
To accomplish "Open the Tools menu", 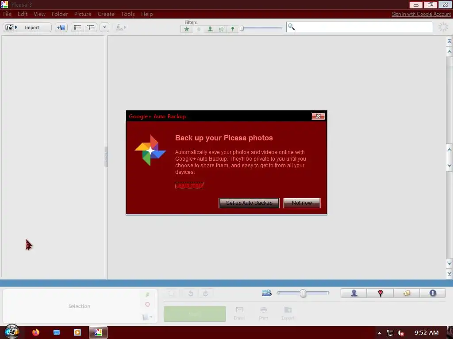I will [128, 14].
